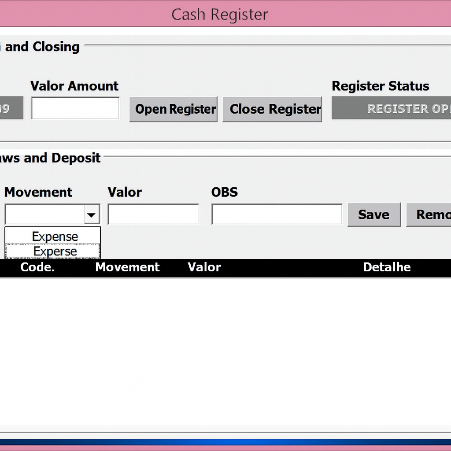Click the Cash Register title bar
451x451 pixels.
click(x=219, y=14)
